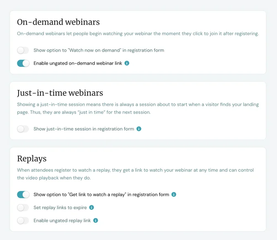The image size is (277, 240).
Task: Click info icon beside ungated on-demand webinar link
Action: pos(127,63)
